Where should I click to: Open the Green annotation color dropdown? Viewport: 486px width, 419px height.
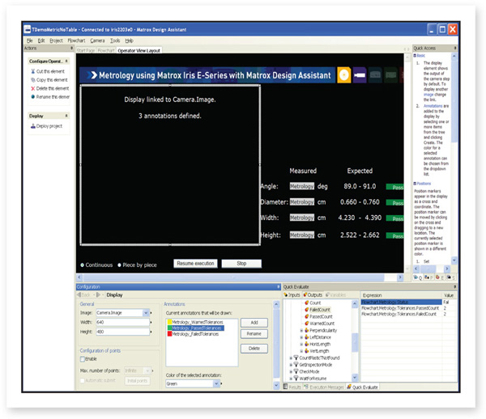click(216, 383)
